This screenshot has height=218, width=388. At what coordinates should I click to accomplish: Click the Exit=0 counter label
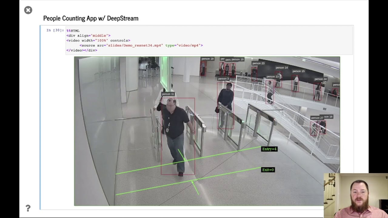(x=268, y=170)
